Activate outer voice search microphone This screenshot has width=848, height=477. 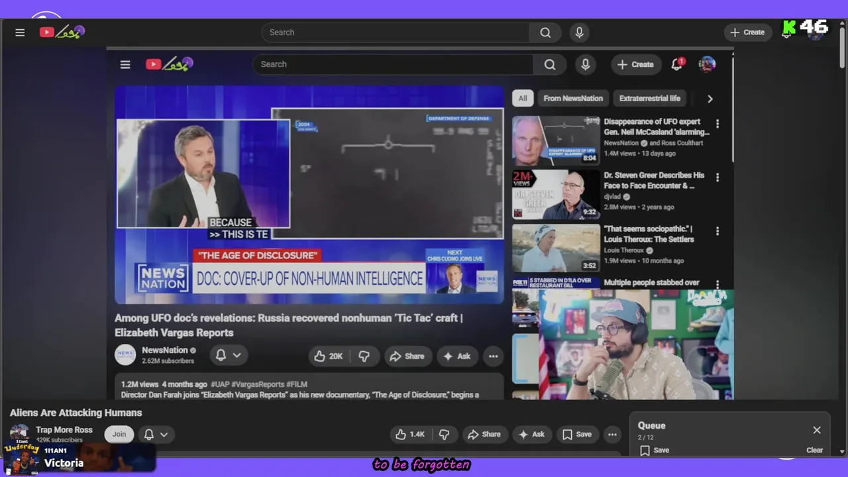(579, 32)
